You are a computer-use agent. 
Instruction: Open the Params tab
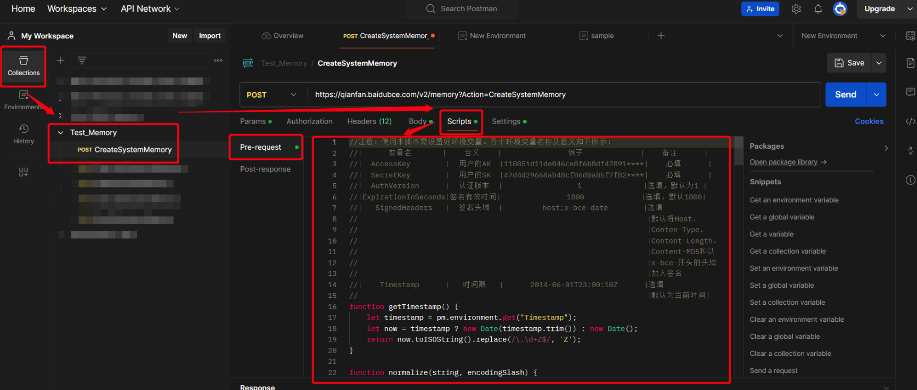pos(256,121)
